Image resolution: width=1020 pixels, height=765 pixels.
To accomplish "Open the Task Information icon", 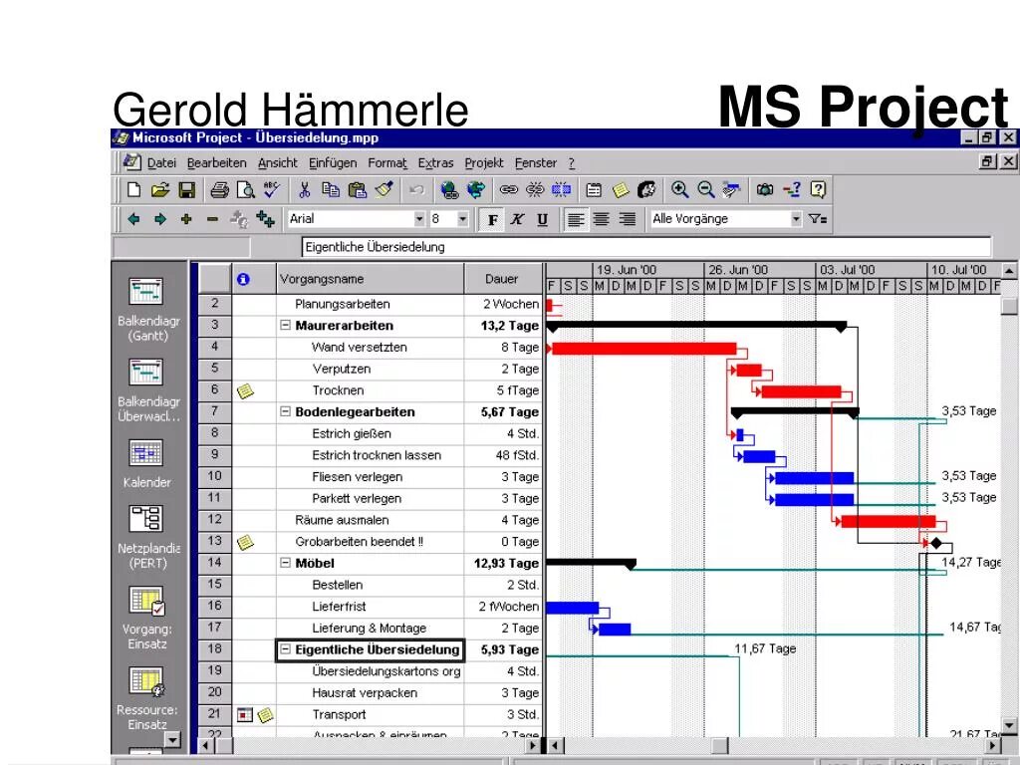I will (594, 189).
